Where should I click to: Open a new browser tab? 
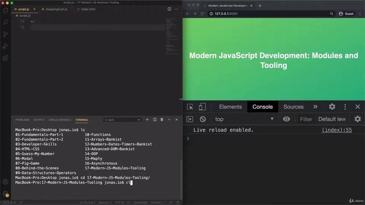pyautogui.click(x=260, y=6)
